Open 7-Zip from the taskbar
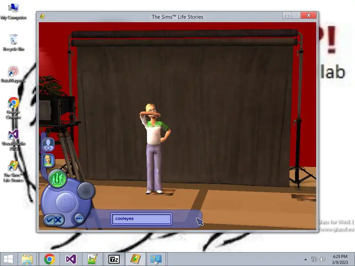The width and height of the screenshot is (355, 266). 114,259
